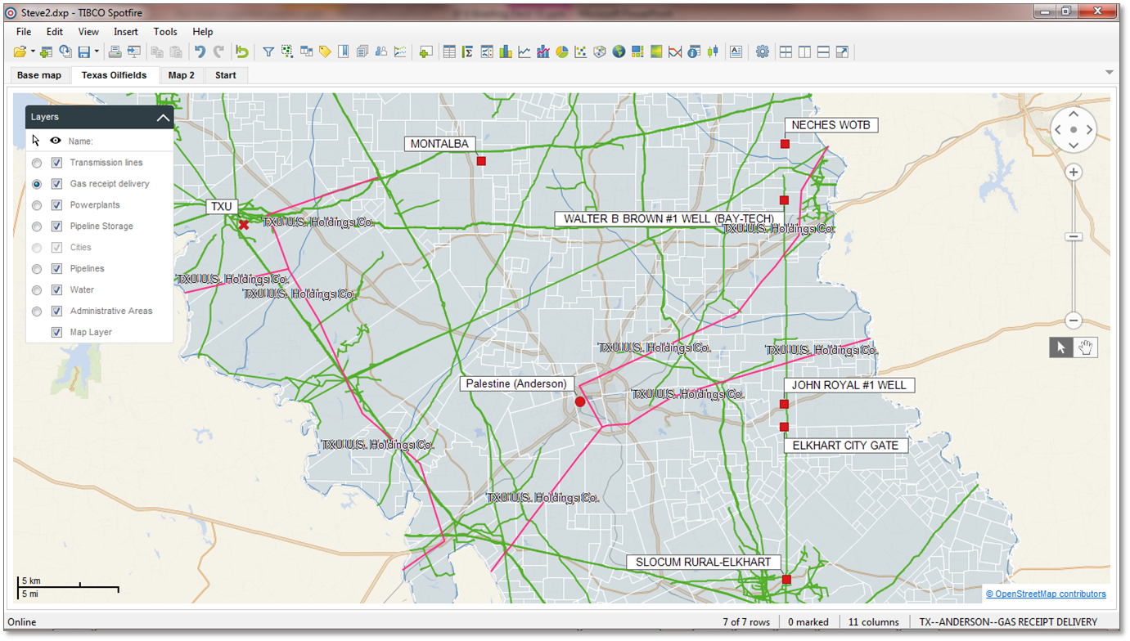Toggle Gas receipt delivery layer checkbox
1130x641 pixels.
(56, 184)
